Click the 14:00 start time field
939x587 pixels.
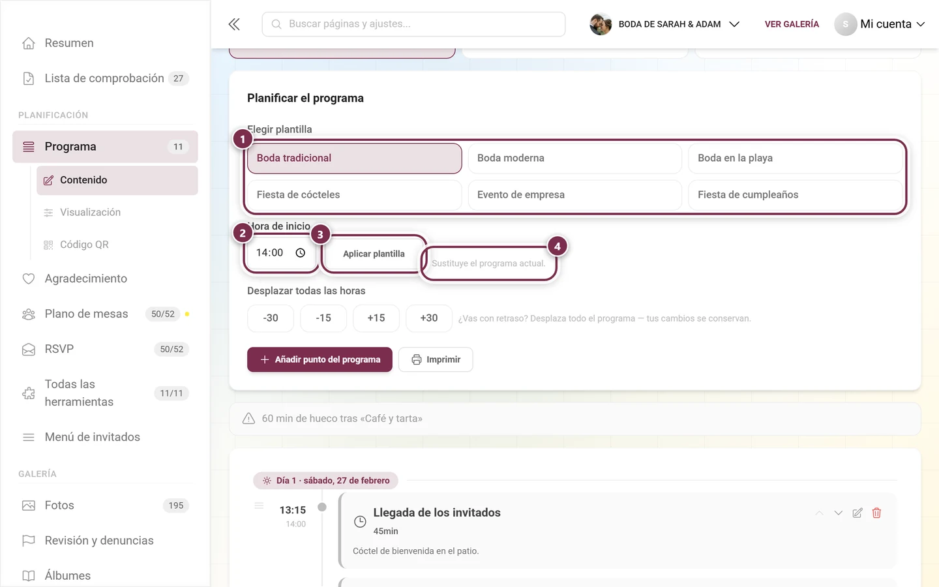[x=281, y=253]
